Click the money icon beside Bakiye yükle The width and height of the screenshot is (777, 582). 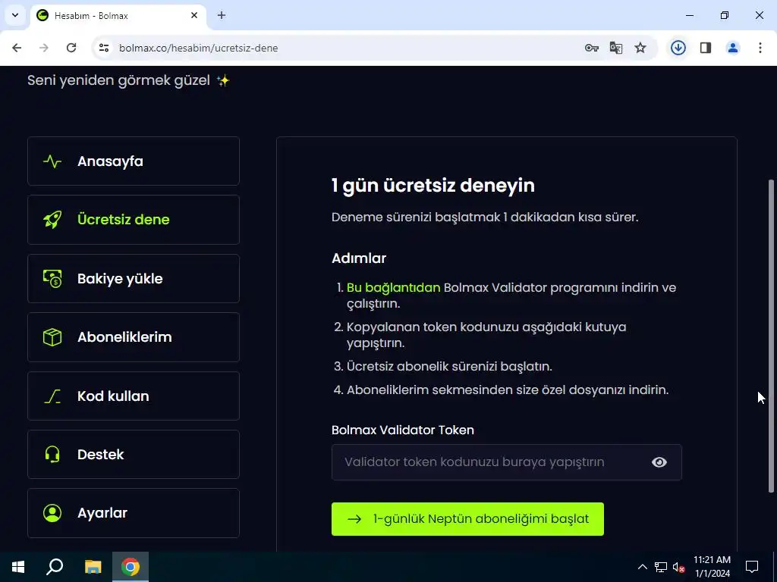pyautogui.click(x=52, y=279)
